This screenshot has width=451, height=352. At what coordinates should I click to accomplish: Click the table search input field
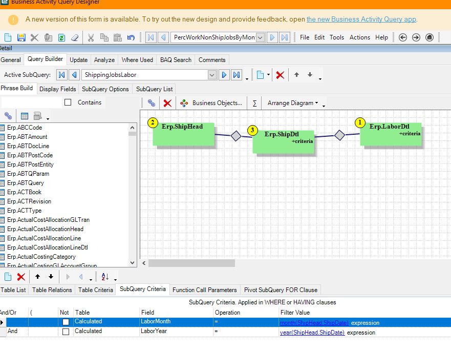pos(32,102)
